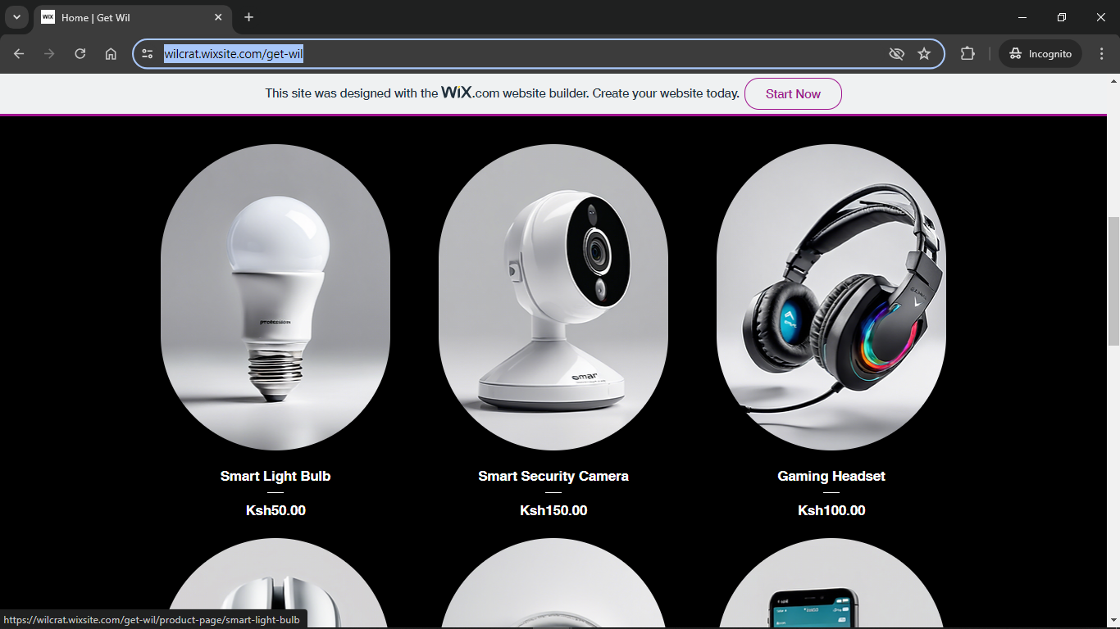The image size is (1120, 629).
Task: Click the Ksh150.00 price text
Action: pyautogui.click(x=553, y=510)
